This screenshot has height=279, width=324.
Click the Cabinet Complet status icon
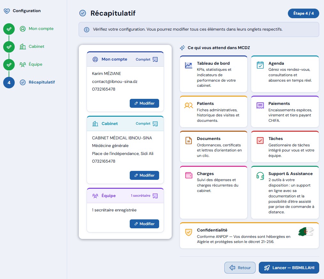click(155, 124)
